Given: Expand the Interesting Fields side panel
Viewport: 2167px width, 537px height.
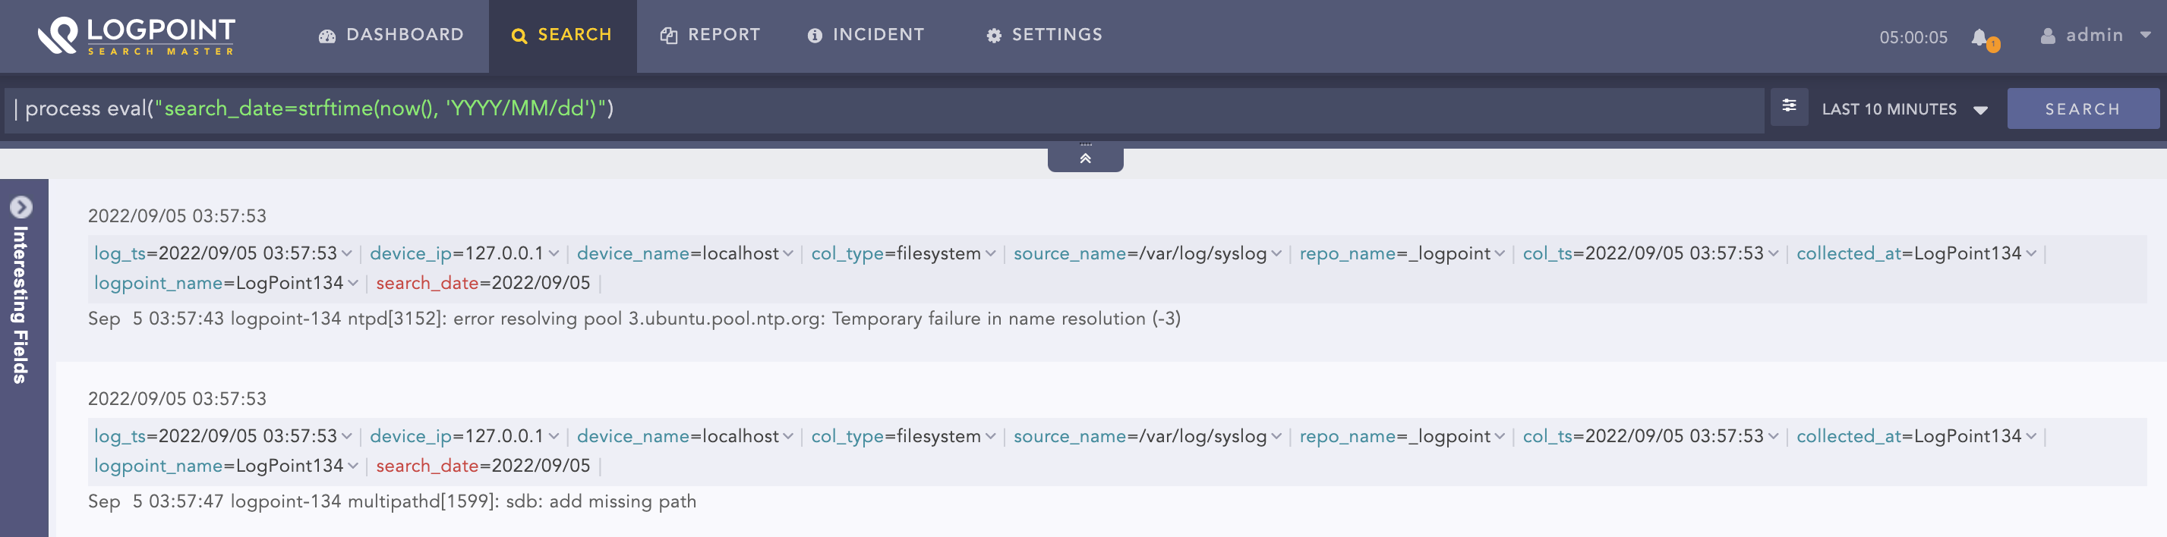Looking at the screenshot, I should pos(21,207).
